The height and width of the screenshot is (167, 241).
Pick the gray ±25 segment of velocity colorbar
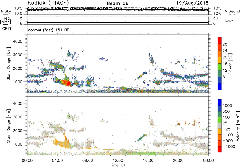click(x=220, y=126)
